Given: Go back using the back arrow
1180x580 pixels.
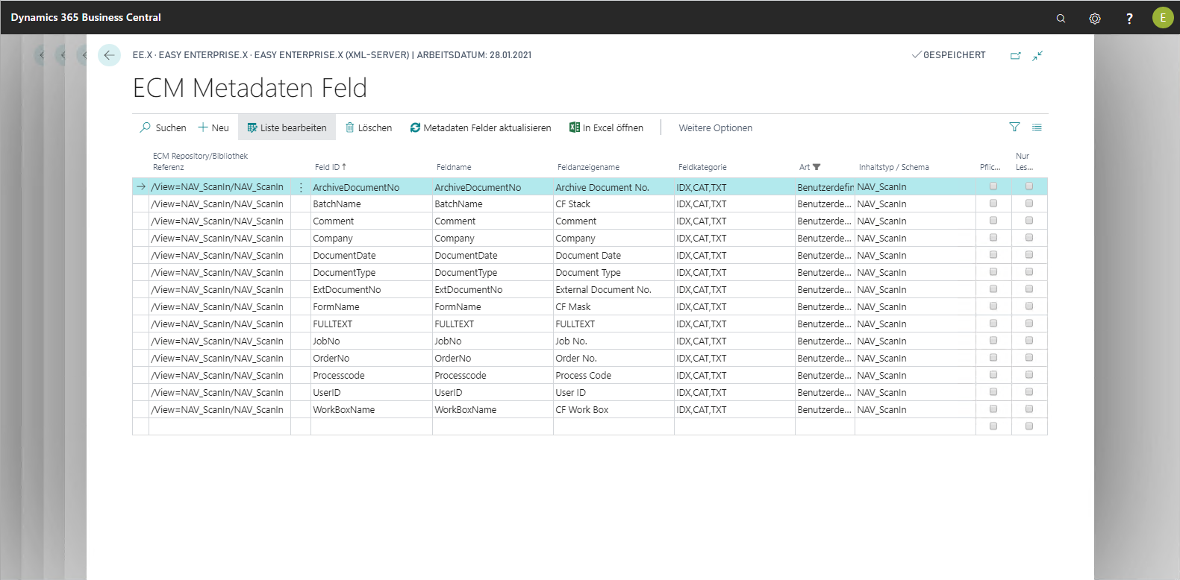Looking at the screenshot, I should (109, 55).
